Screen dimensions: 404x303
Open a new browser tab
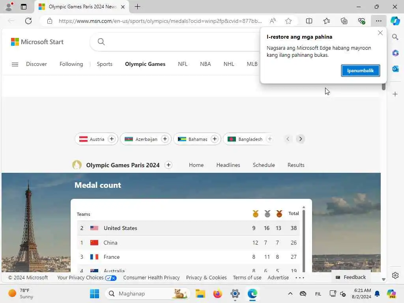[x=138, y=7]
